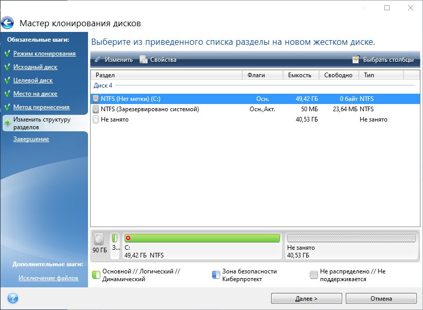The width and height of the screenshot is (423, 310).
Task: Click the unallocated space bar in disk map
Action: (350, 238)
